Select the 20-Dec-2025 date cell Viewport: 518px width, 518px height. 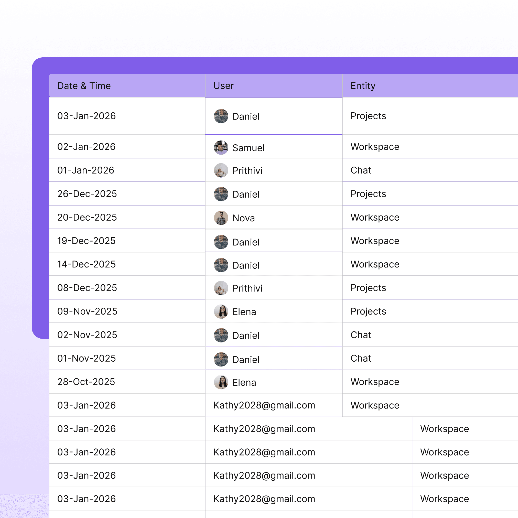coord(127,217)
